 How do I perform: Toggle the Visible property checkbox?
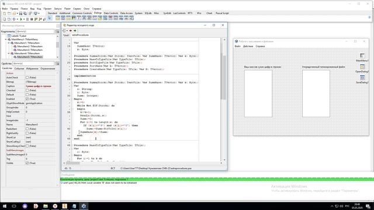click(x=27, y=163)
